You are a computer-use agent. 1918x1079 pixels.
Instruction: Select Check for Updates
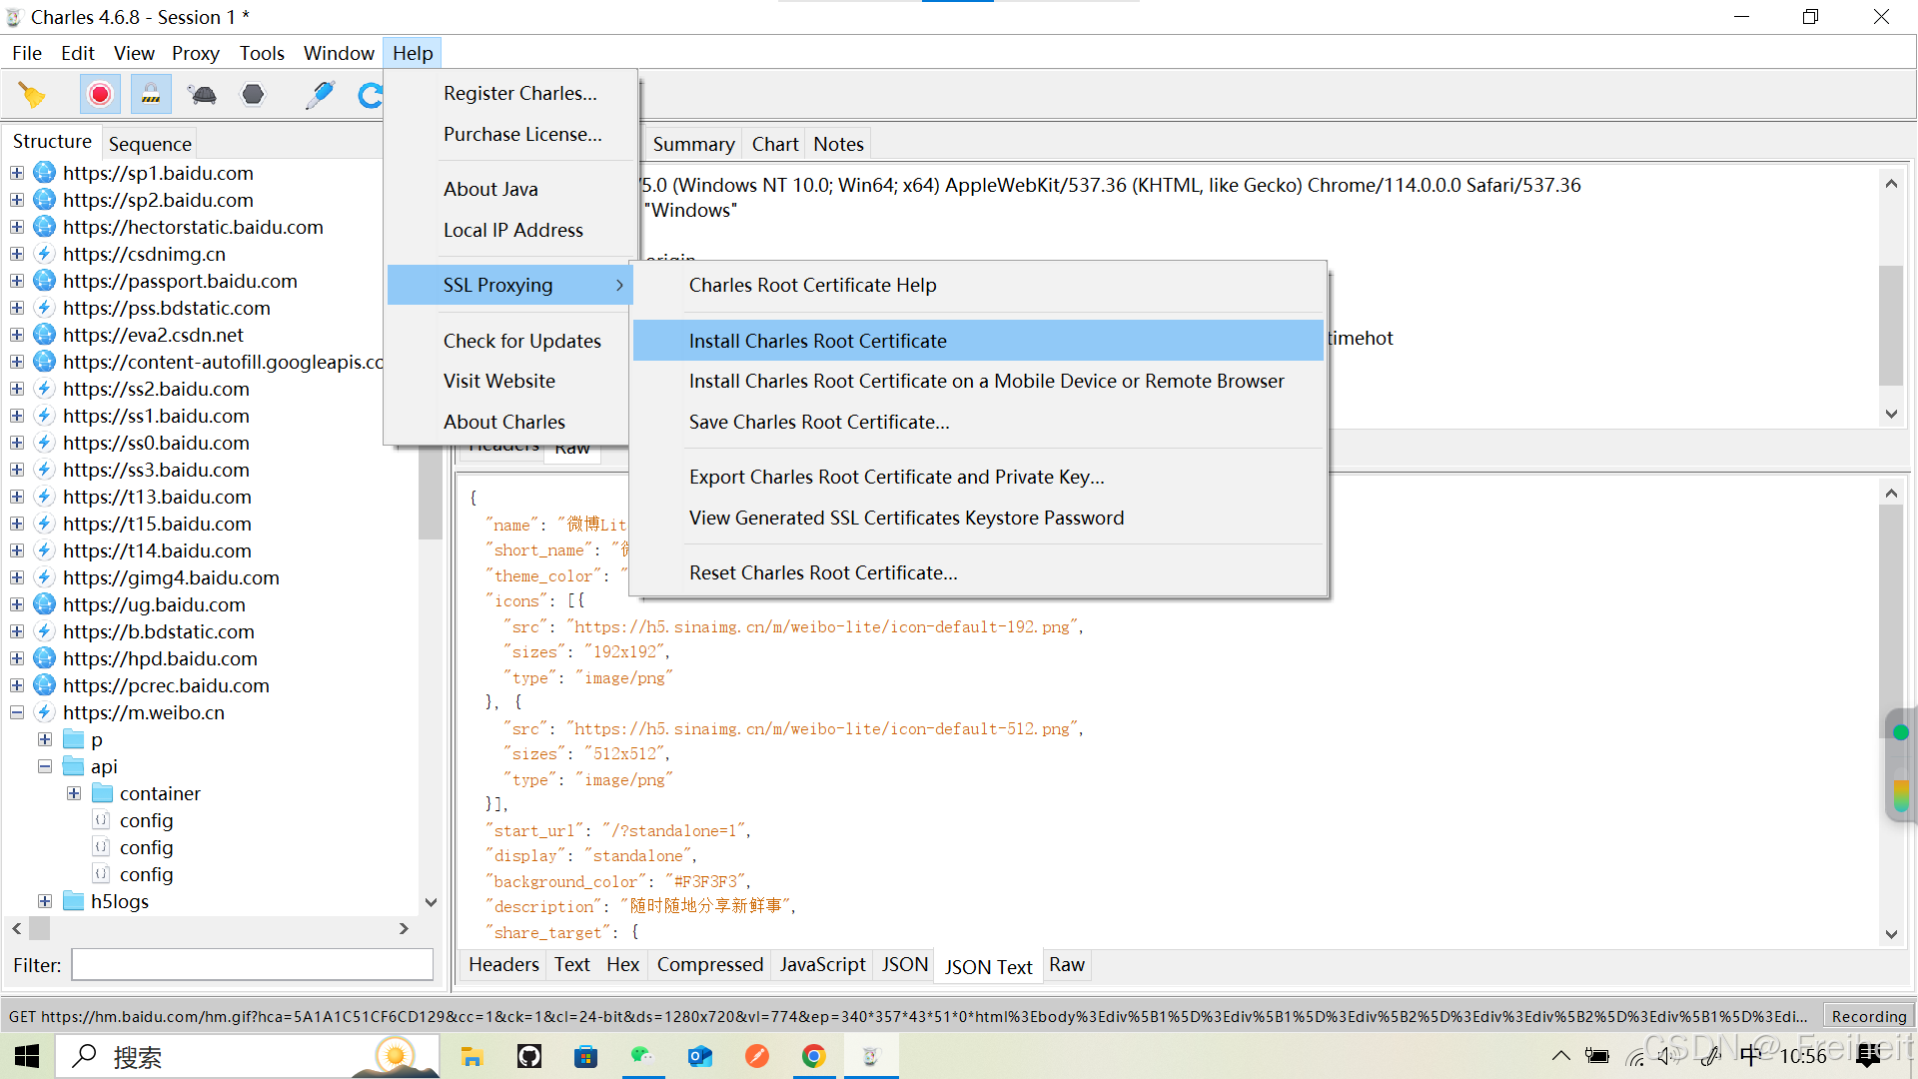(x=511, y=341)
